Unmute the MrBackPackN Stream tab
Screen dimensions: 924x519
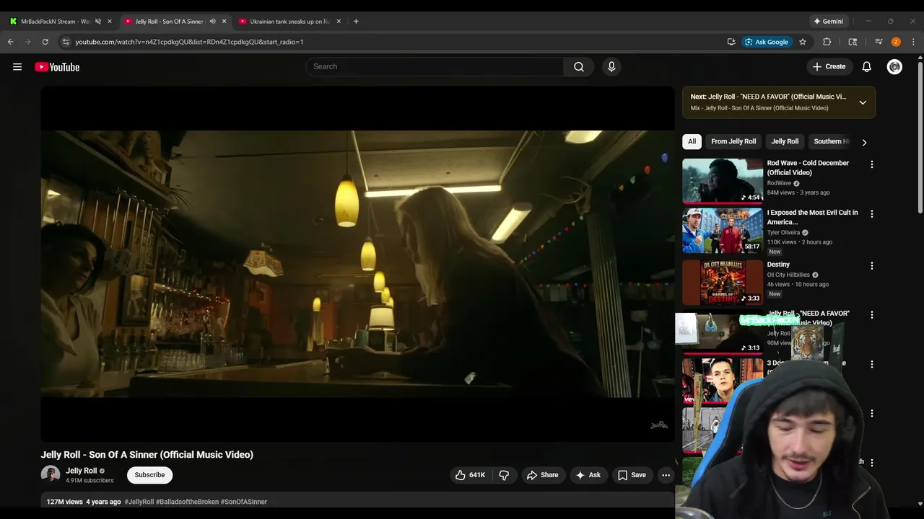click(98, 21)
